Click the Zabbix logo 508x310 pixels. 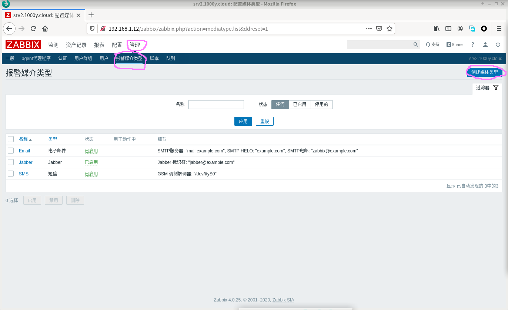pyautogui.click(x=23, y=45)
